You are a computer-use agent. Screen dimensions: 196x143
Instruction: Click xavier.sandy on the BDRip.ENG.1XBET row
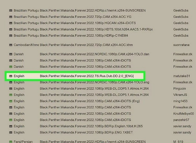point(182,133)
